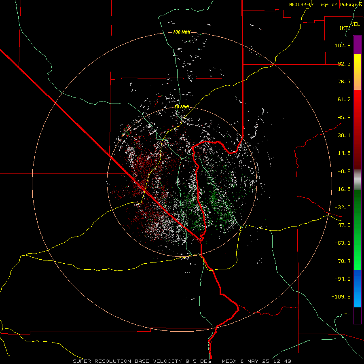Click the TH threshold label
The image size is (364, 364).
347,315
